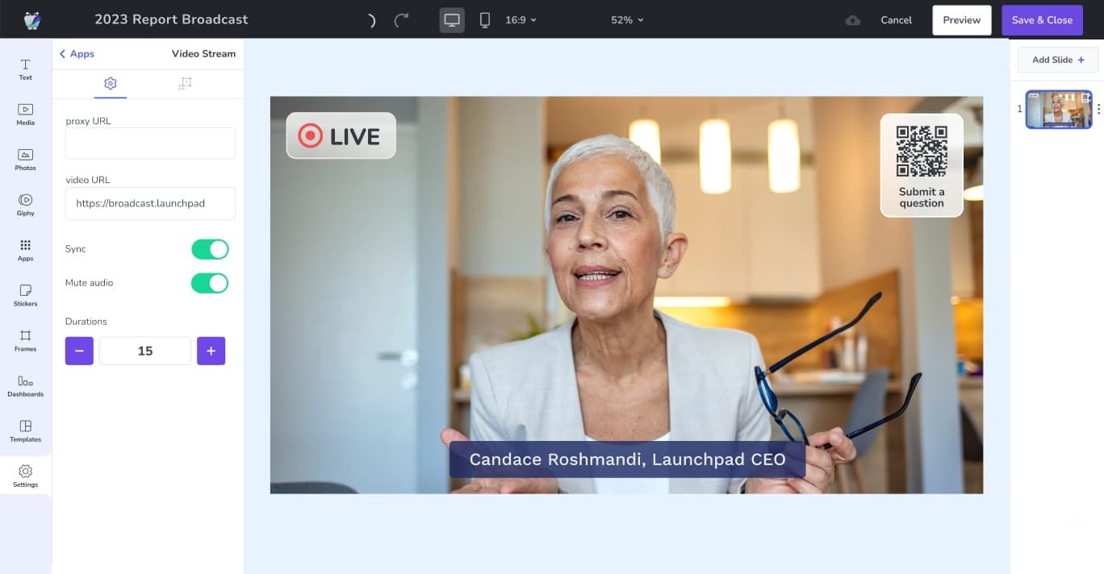Viewport: 1104px width, 574px height.
Task: Open the Stickers panel
Action: coord(26,295)
